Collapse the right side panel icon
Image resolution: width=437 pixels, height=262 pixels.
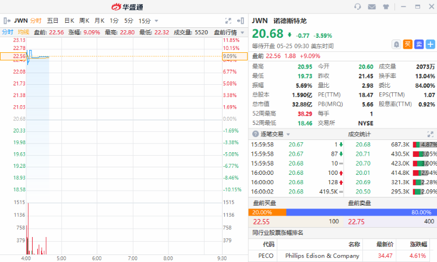click(240, 21)
